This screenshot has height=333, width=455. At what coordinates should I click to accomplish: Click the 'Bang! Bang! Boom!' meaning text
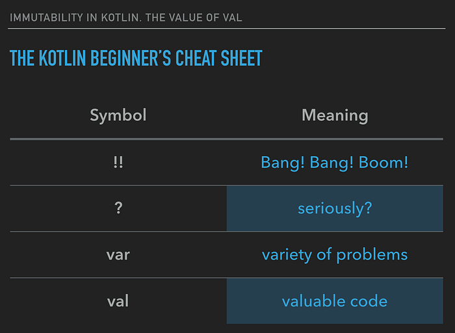335,163
